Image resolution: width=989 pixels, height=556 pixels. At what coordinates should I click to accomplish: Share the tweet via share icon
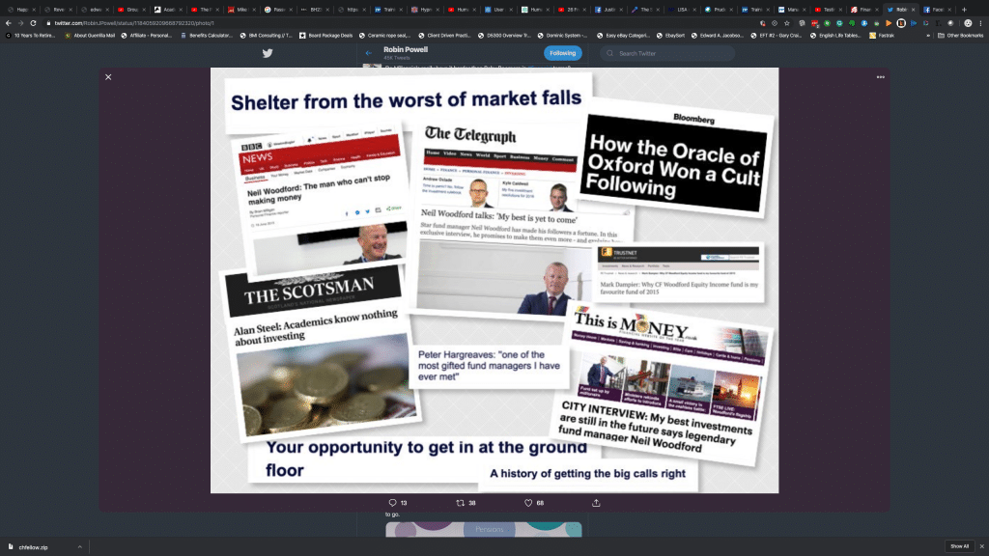click(x=596, y=502)
